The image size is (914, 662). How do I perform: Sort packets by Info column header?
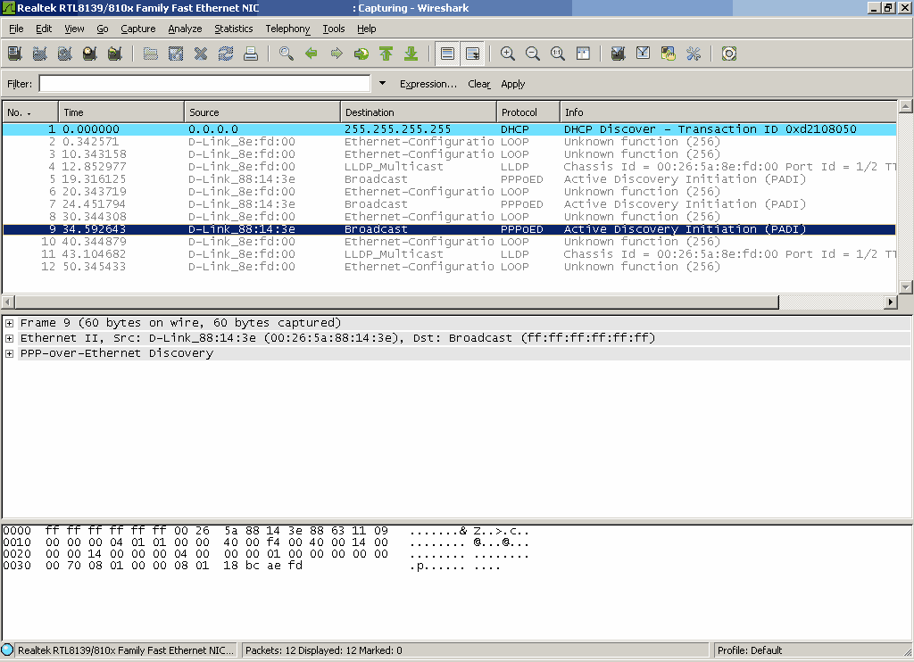(x=728, y=112)
